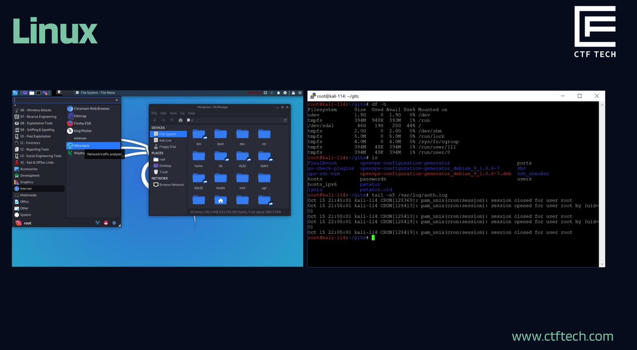The image size is (637, 350).
Task: Select the Graphics menu category
Action: 24,182
